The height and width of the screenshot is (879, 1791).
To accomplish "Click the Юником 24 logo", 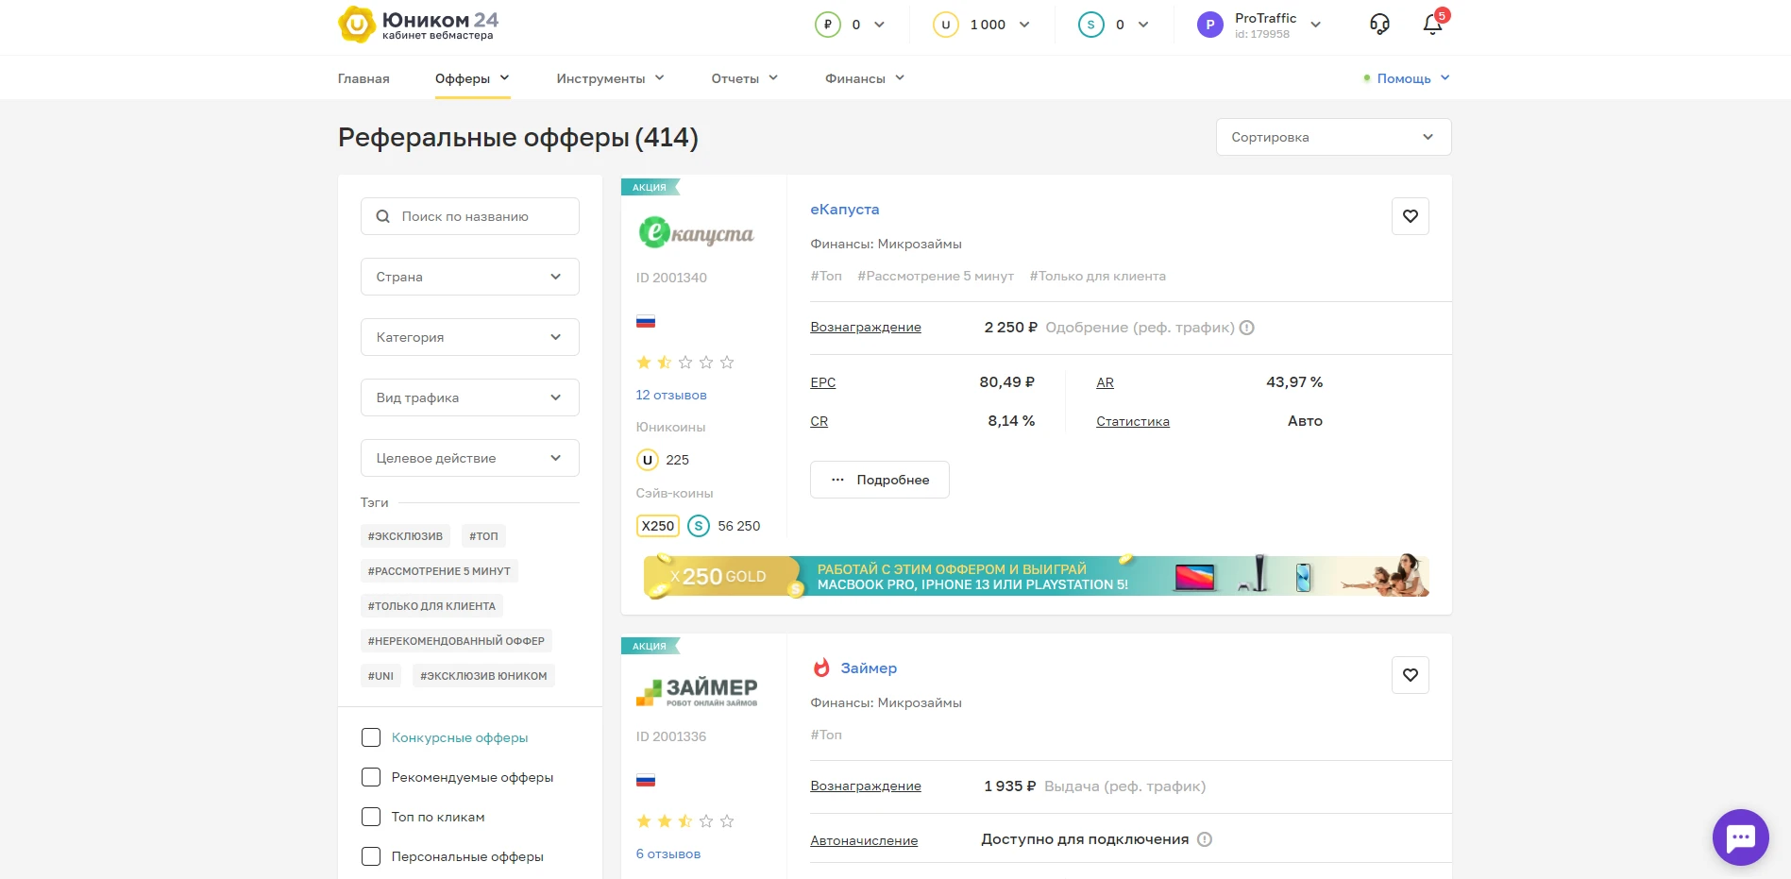I will pos(418,25).
